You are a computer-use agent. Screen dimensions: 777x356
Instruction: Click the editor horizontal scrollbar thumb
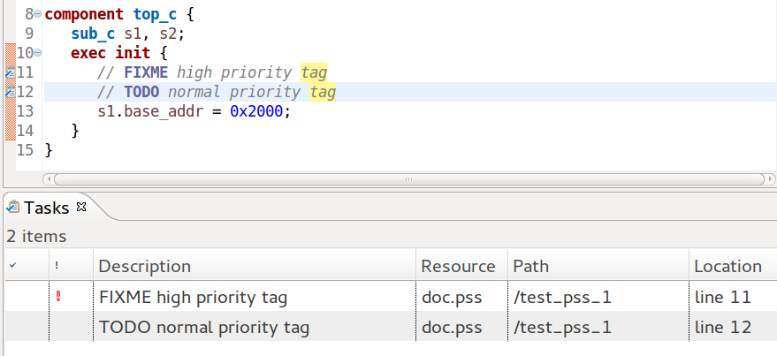[408, 178]
